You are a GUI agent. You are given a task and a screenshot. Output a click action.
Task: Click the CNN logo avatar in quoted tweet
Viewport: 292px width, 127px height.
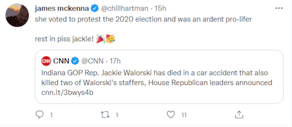(x=46, y=61)
